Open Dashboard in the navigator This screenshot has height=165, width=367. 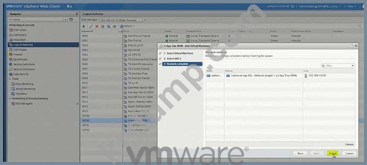[17, 35]
